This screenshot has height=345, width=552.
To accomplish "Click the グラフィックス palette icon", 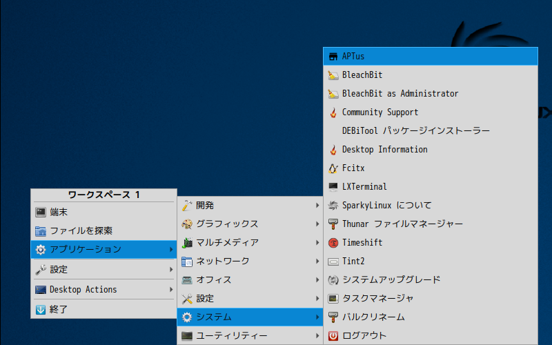I will pyautogui.click(x=187, y=224).
